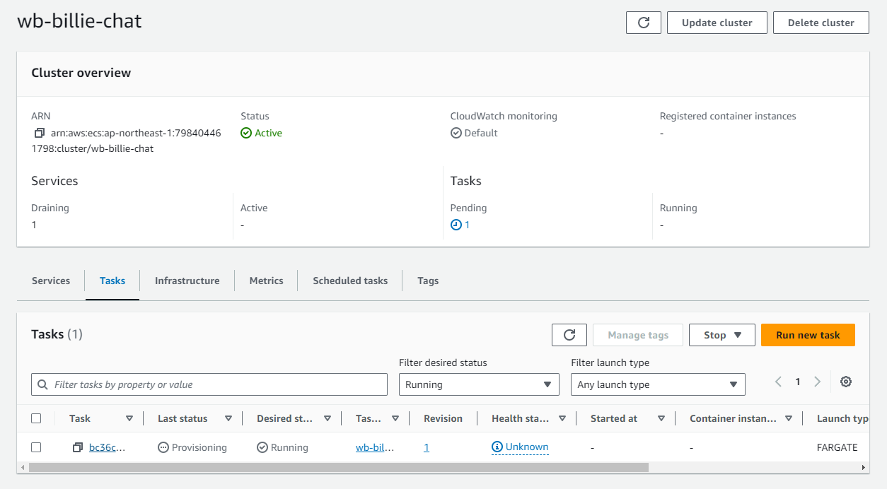887x489 pixels.
Task: Click the Provisioning status icon
Action: point(163,447)
